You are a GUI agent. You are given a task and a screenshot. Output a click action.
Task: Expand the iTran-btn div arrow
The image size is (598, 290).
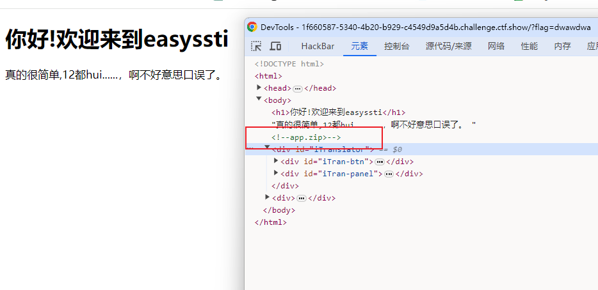pyautogui.click(x=276, y=161)
